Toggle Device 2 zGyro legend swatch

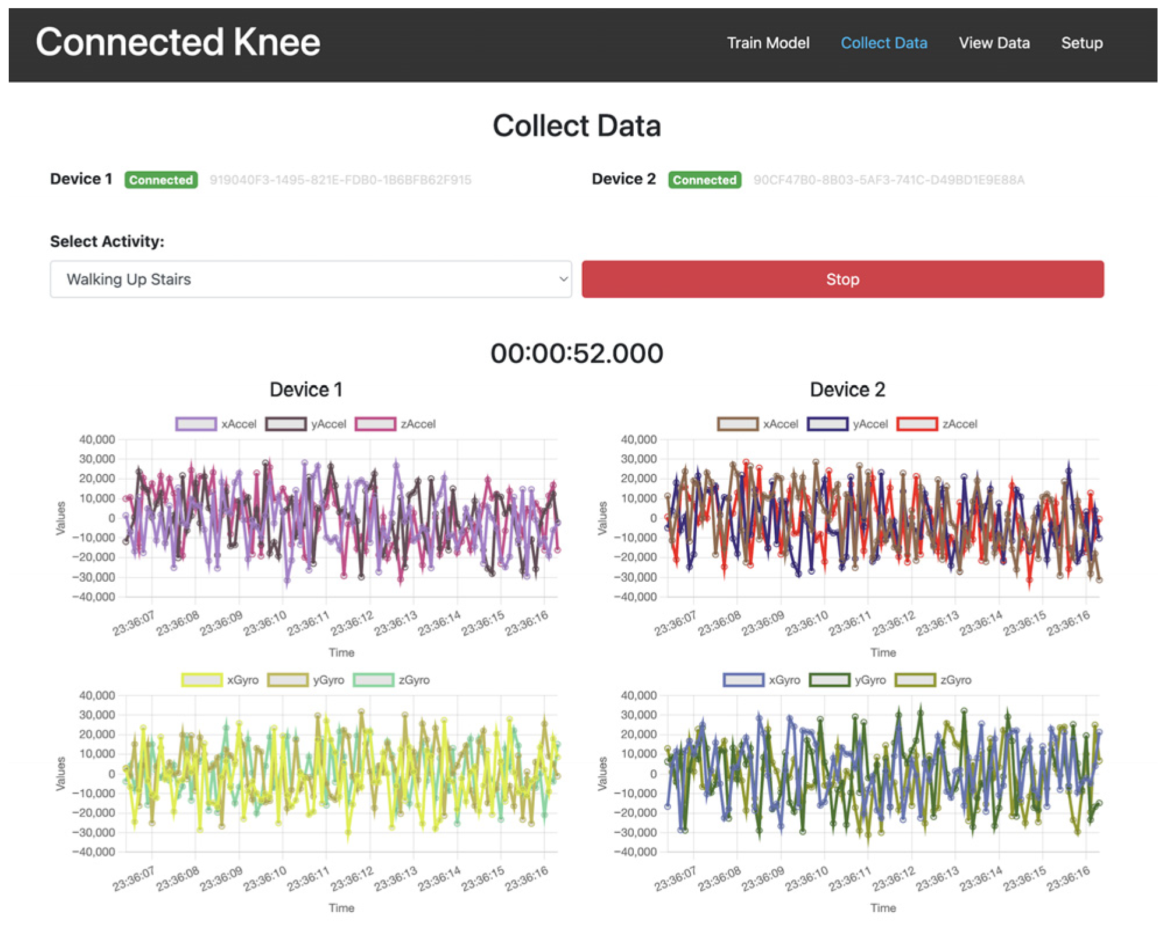[x=915, y=680]
